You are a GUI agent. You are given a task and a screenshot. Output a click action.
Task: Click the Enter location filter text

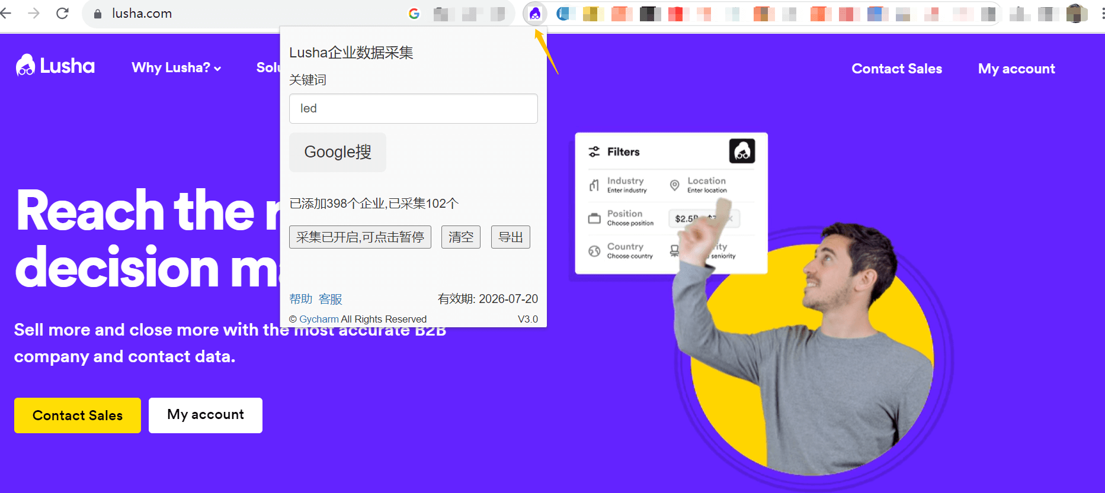pos(707,191)
